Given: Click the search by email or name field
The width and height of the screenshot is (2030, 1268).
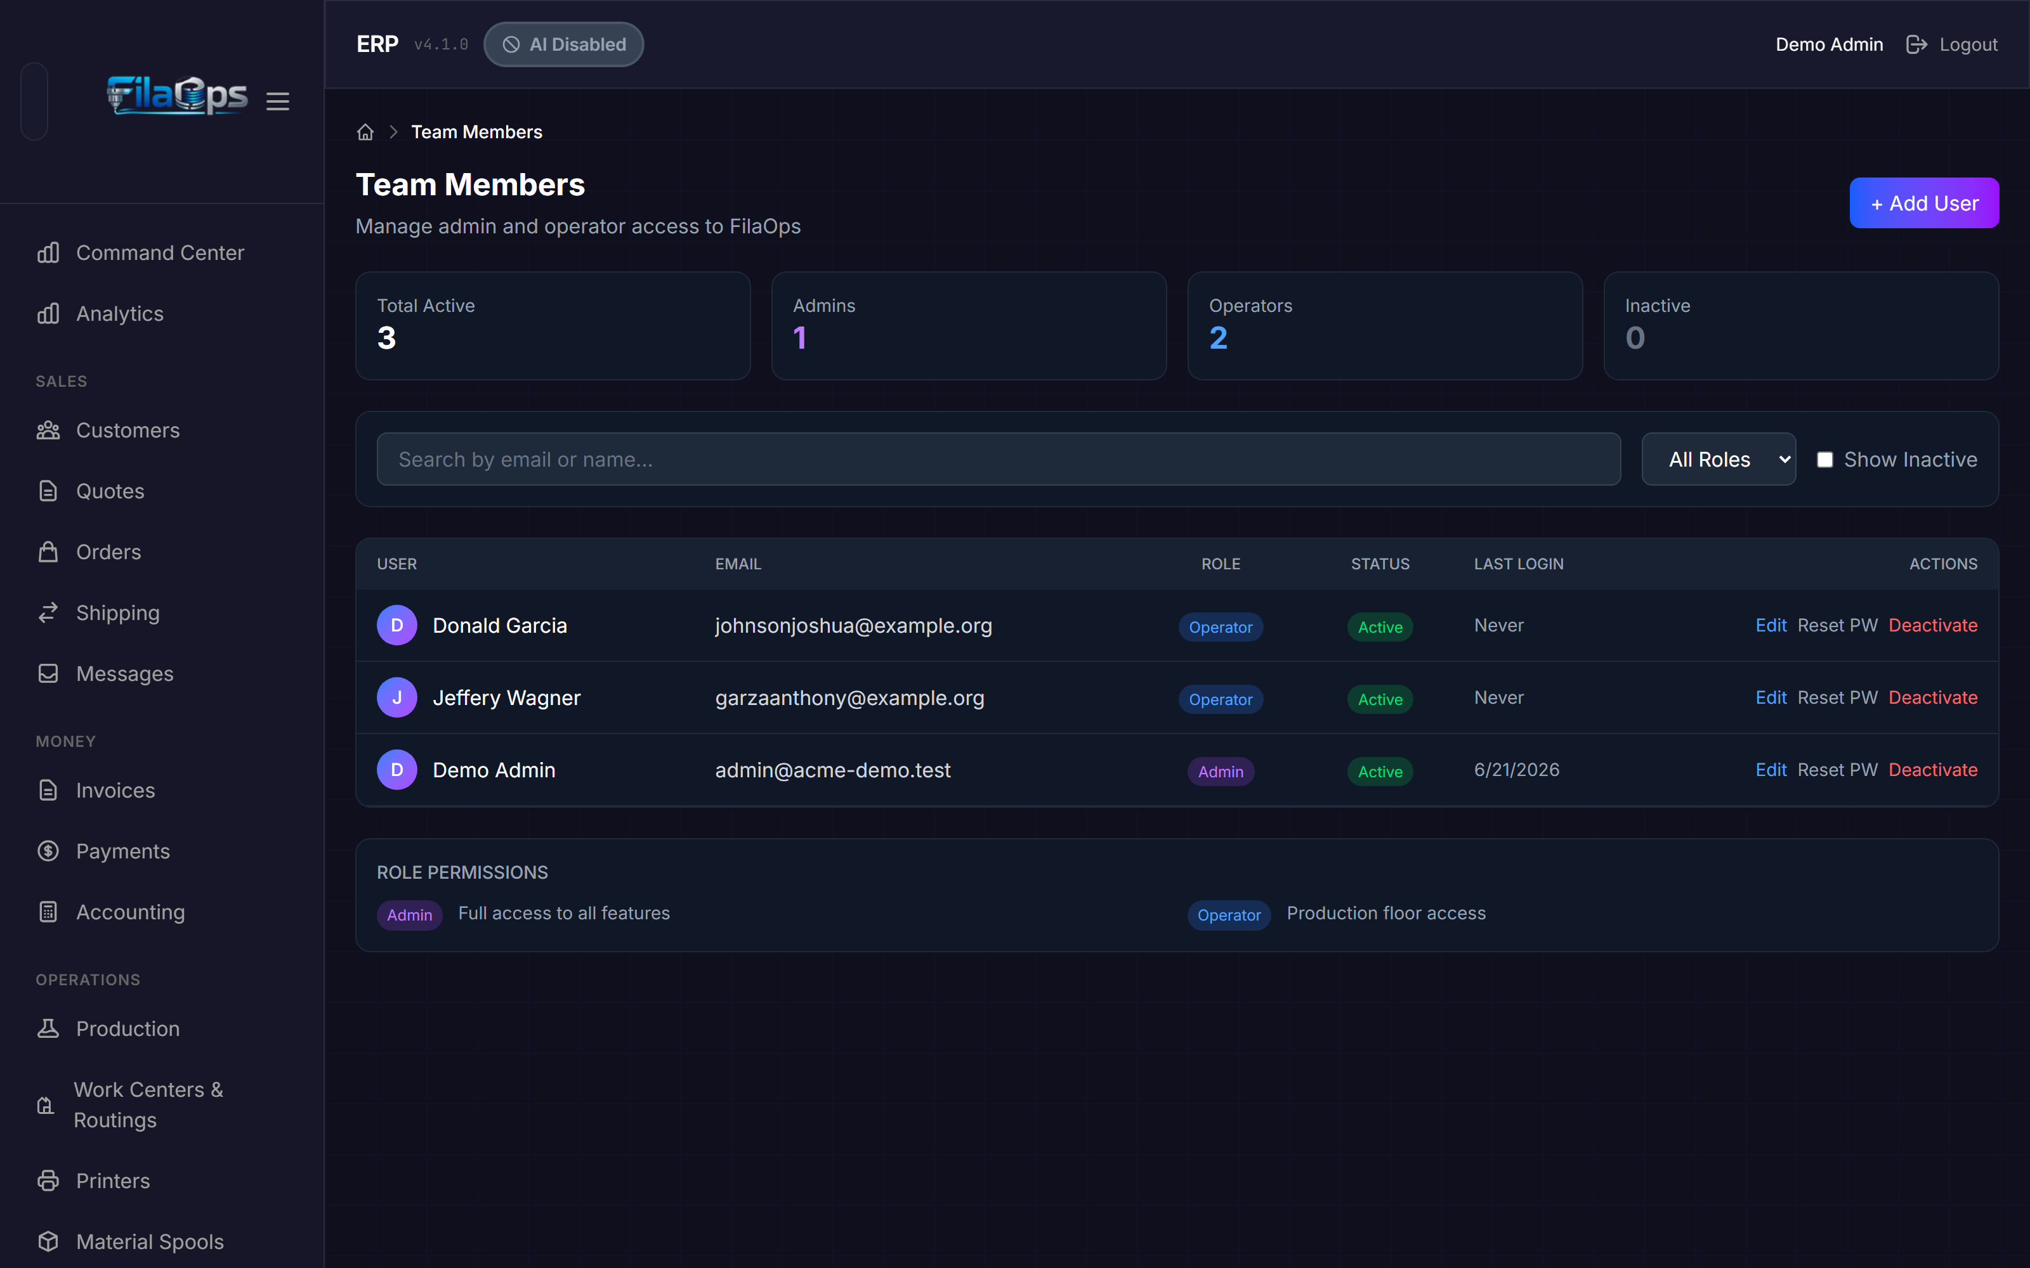Looking at the screenshot, I should (999, 460).
